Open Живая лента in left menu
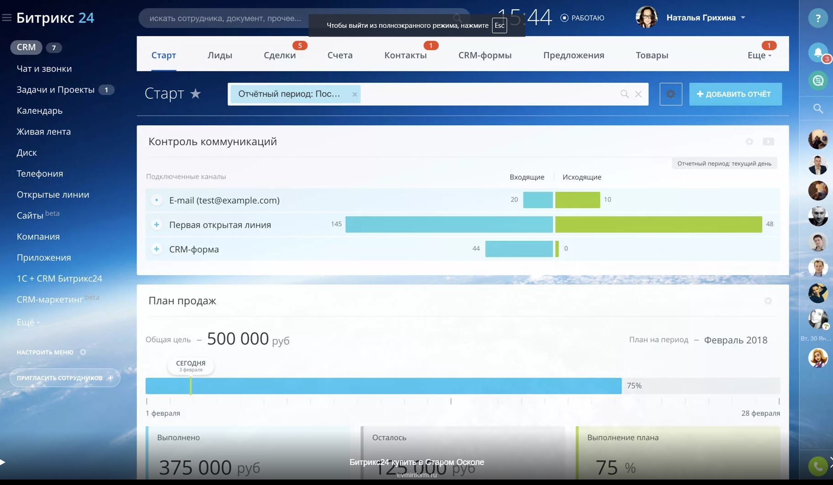The height and width of the screenshot is (485, 833). tap(44, 132)
